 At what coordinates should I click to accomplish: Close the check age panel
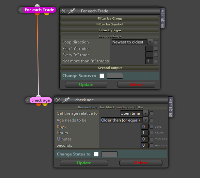(x=58, y=100)
